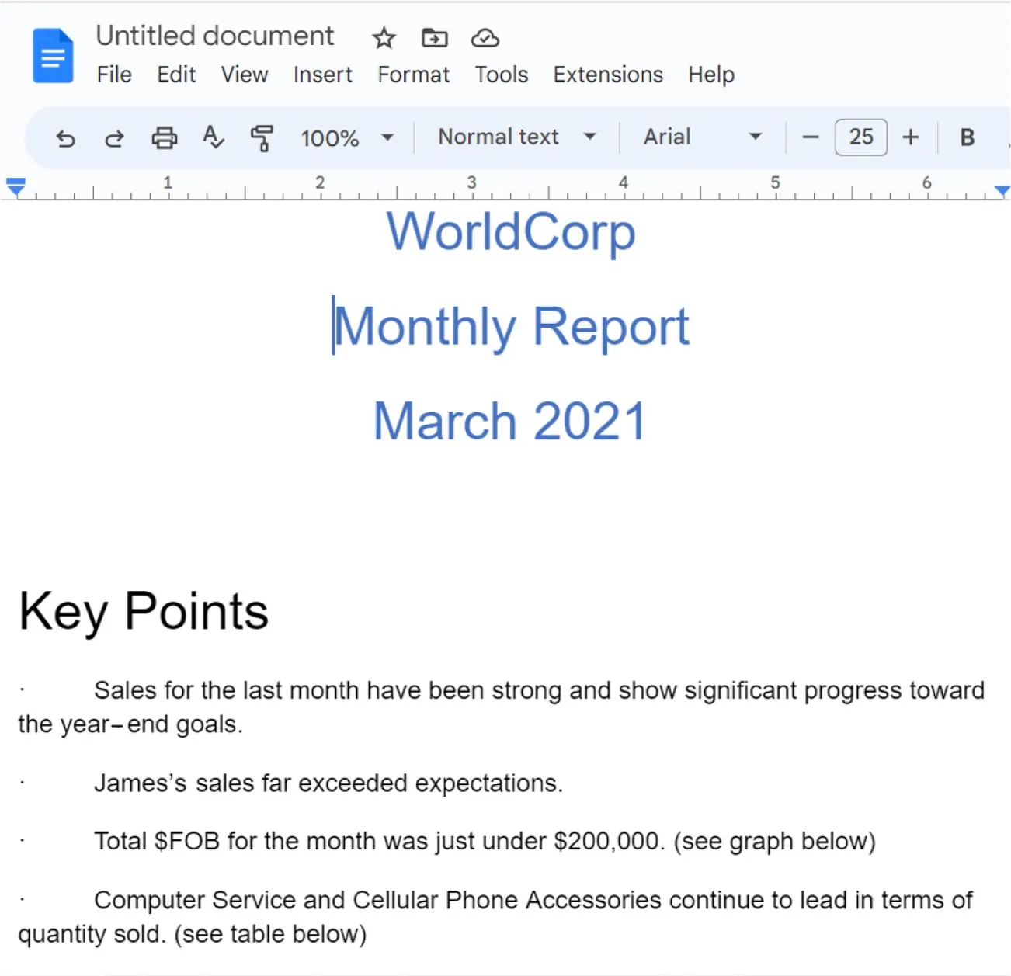Open the Extensions menu
The image size is (1011, 976).
click(x=608, y=75)
